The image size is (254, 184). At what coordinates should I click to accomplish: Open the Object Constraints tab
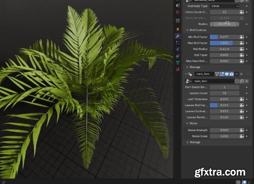coord(178,56)
